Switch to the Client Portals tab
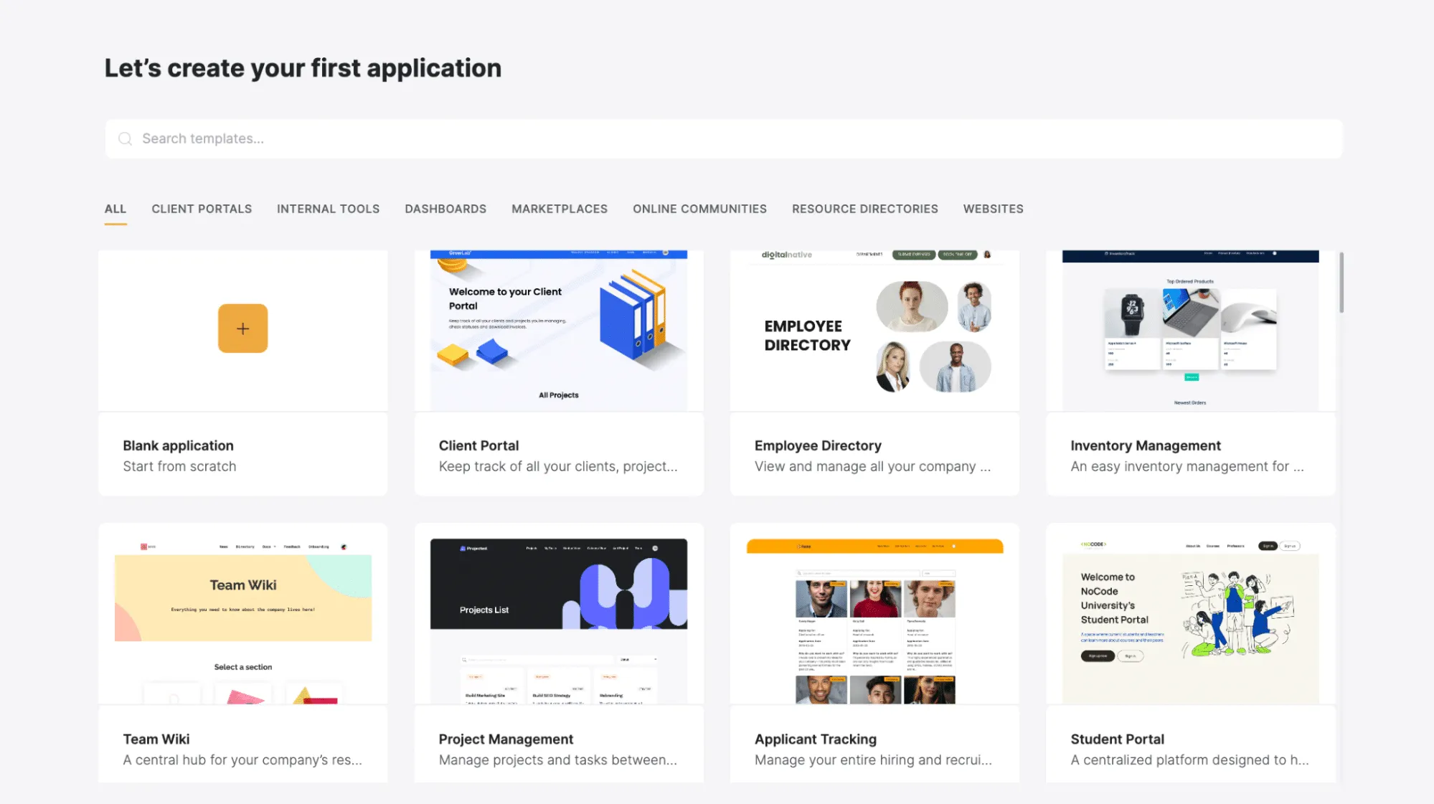This screenshot has height=804, width=1434. 202,209
